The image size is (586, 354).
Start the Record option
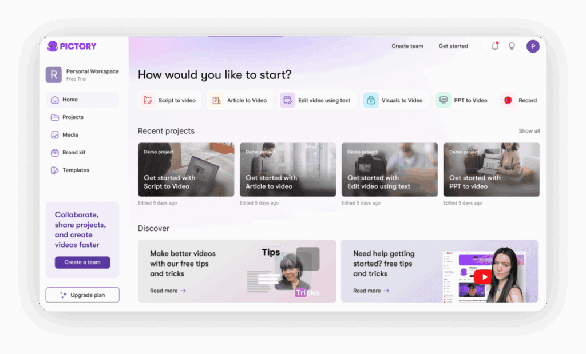point(508,100)
